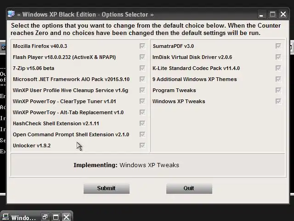Viewport: 294px width, 221px height.
Task: Click the Flash Player v18.0.0.232 label
Action: click(64, 57)
